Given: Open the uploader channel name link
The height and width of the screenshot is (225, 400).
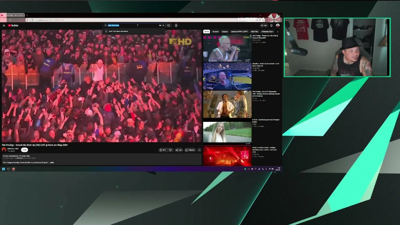Looking at the screenshot, I should pyautogui.click(x=13, y=149).
